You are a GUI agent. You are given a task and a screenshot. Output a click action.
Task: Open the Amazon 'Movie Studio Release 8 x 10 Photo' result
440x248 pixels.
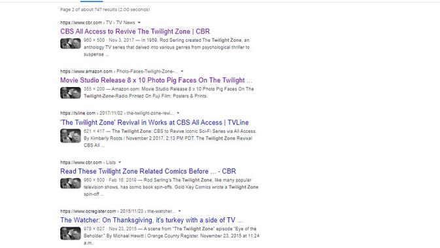coord(156,80)
